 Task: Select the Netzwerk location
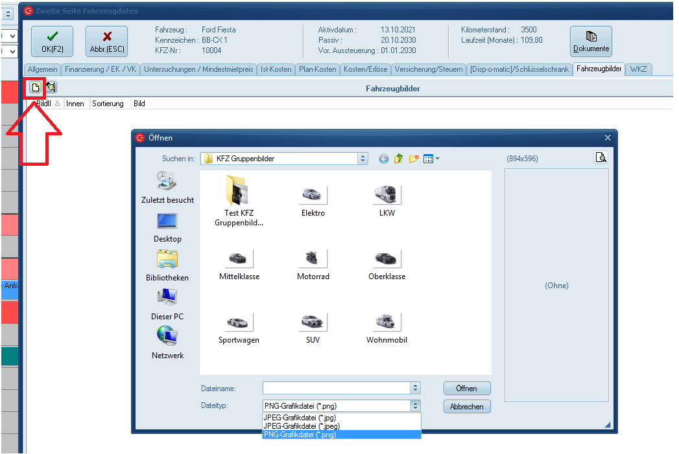point(167,343)
